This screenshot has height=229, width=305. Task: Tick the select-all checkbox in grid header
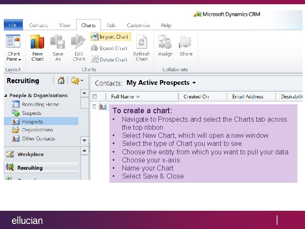tap(94, 96)
